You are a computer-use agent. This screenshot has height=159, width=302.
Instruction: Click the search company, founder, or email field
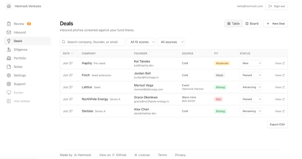coord(92,42)
